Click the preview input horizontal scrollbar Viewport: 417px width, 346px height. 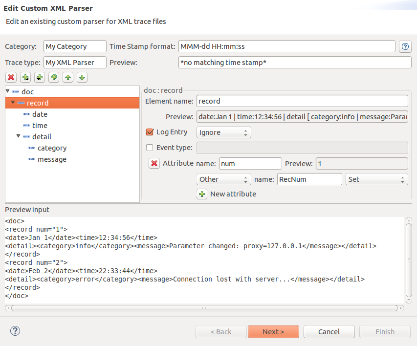coord(205,308)
